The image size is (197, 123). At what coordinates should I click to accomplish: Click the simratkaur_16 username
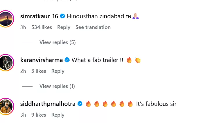39,16
